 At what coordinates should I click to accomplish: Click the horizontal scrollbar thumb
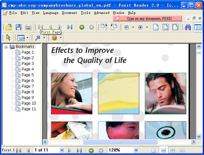tap(120, 142)
